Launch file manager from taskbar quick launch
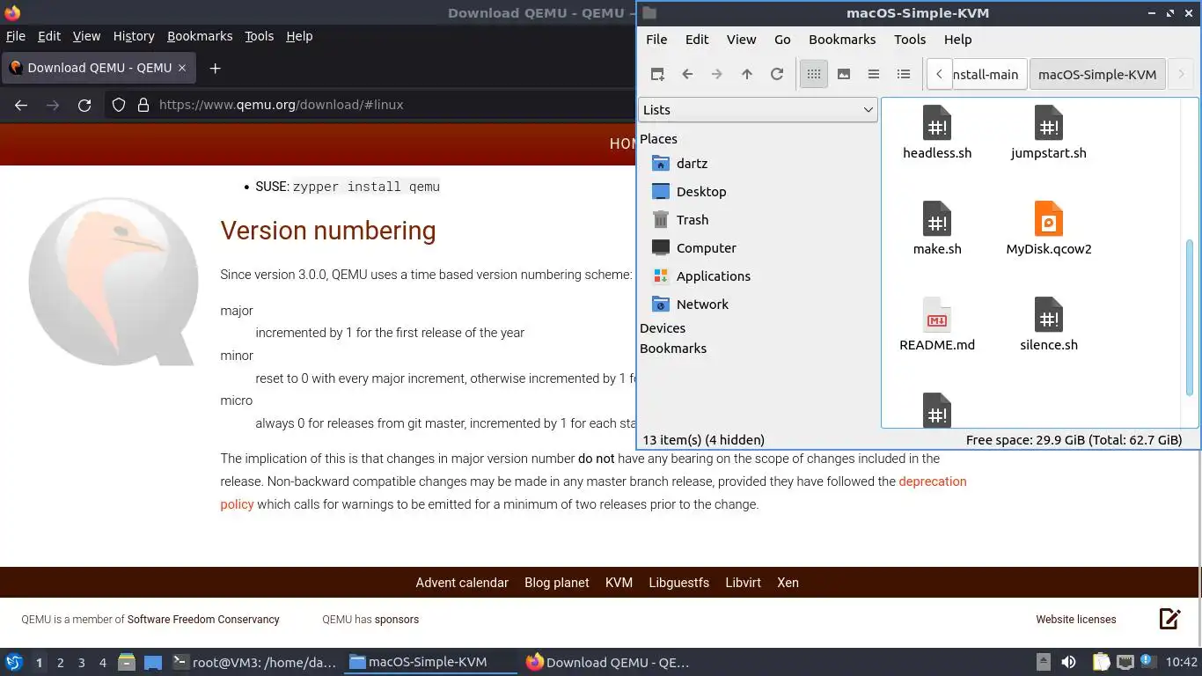The image size is (1202, 676). 127,662
